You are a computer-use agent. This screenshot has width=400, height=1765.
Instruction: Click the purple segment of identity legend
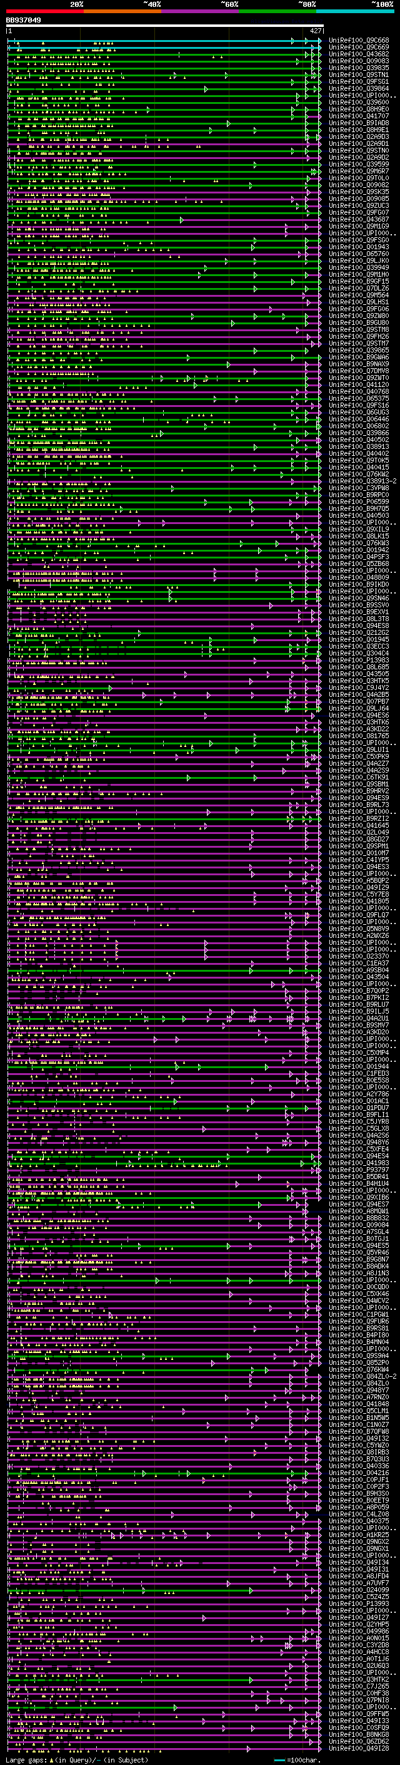tap(201, 11)
